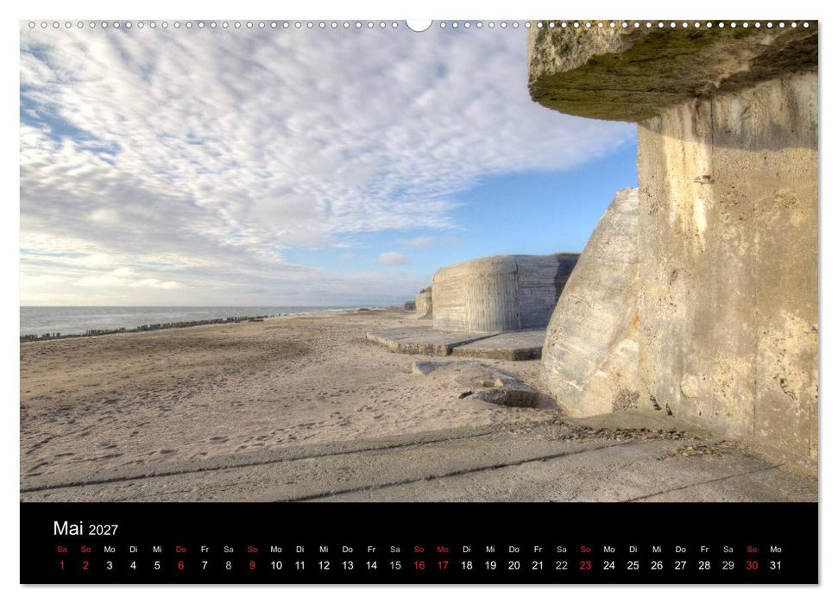
Task: Click the beach bunker photo
Action: click(x=419, y=261)
